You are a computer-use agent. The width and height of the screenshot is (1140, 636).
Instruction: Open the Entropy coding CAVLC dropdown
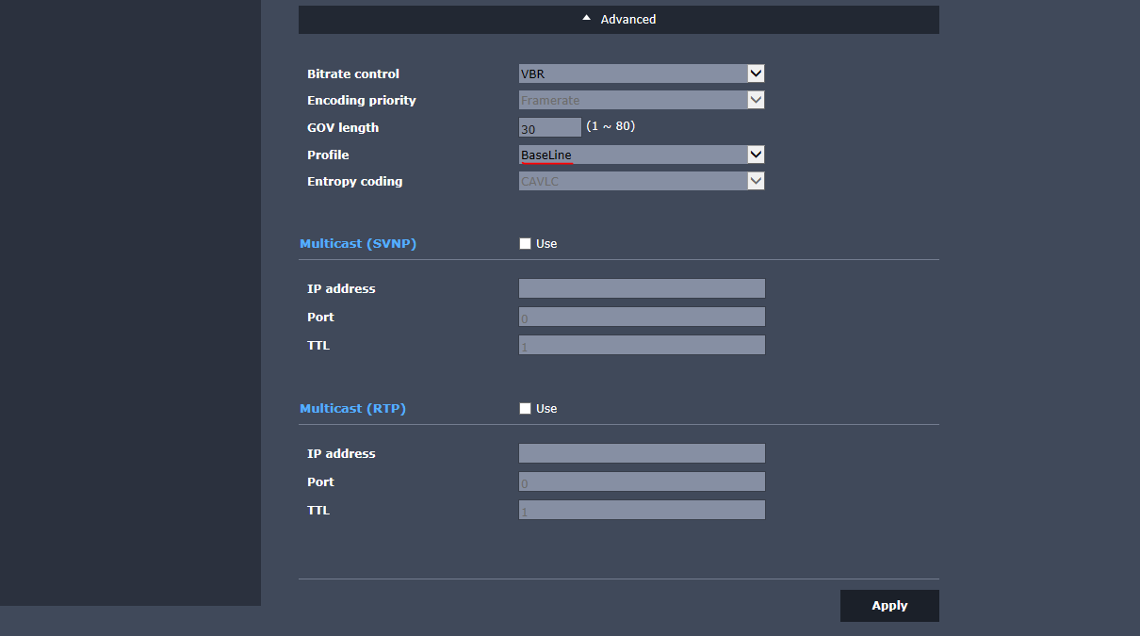pos(641,181)
